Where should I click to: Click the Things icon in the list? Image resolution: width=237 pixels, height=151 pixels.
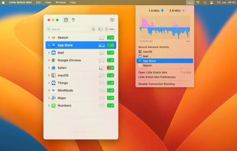[54, 83]
